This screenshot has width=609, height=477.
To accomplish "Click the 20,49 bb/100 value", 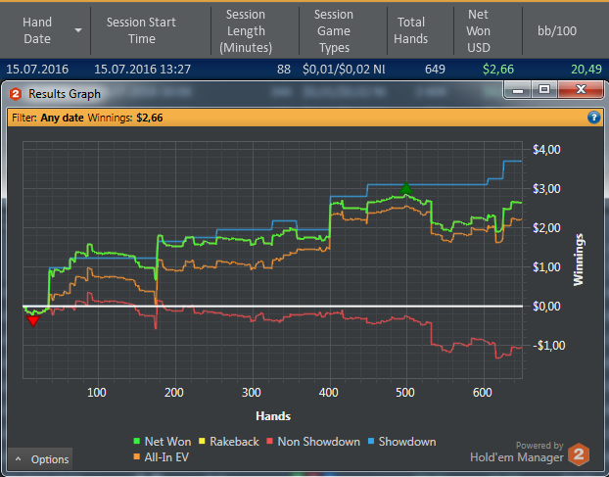I will (x=586, y=70).
